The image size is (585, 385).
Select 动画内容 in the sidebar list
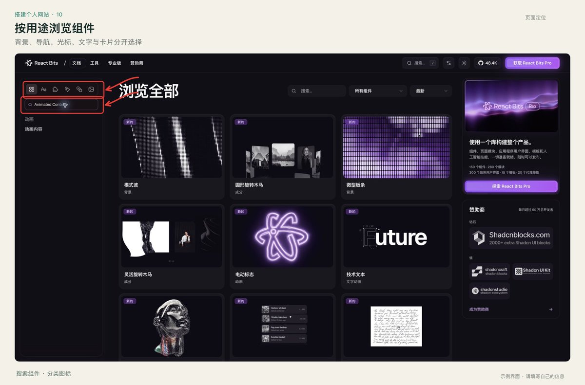coord(34,129)
